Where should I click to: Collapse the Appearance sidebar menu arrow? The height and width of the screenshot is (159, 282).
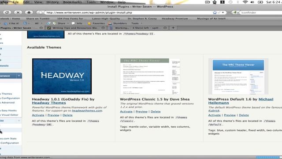[x=19, y=76]
